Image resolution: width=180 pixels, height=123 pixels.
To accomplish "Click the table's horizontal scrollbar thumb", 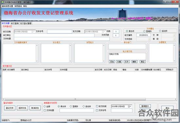I will [75, 99].
